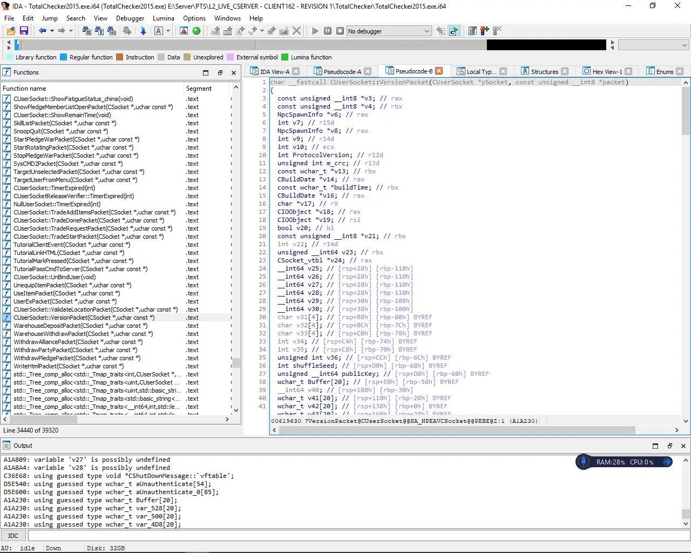Click the asterisk array toolbar icon
691x553 pixels.
coord(272,31)
